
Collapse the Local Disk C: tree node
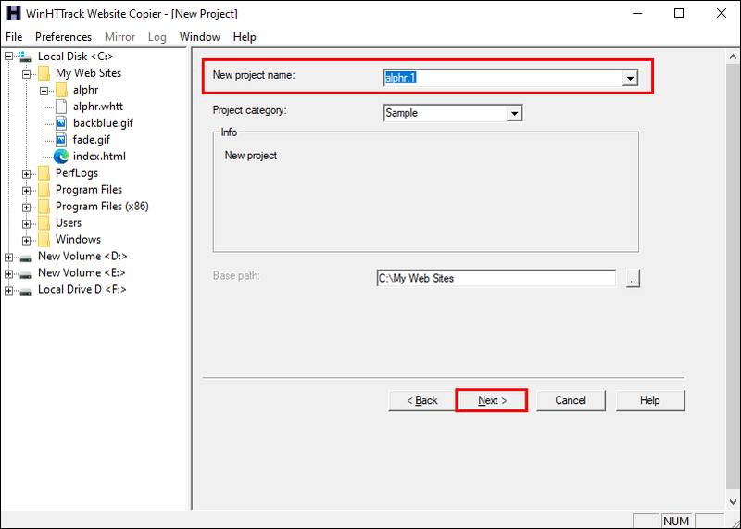[x=9, y=57]
